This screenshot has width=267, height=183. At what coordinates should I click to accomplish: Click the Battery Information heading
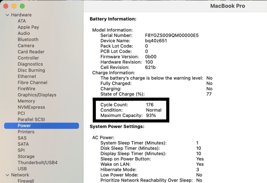pos(113,19)
